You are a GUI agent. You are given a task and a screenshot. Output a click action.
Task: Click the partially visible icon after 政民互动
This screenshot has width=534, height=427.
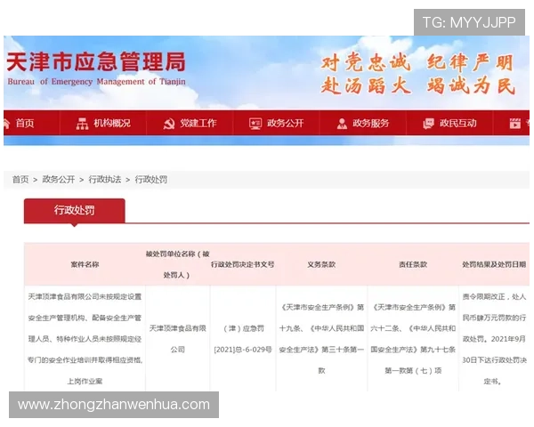pos(515,124)
